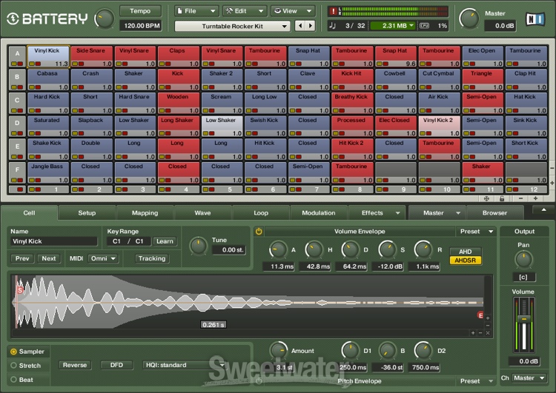This screenshot has width=556, height=393.
Task: Toggle the Tracking button
Action: point(152,258)
